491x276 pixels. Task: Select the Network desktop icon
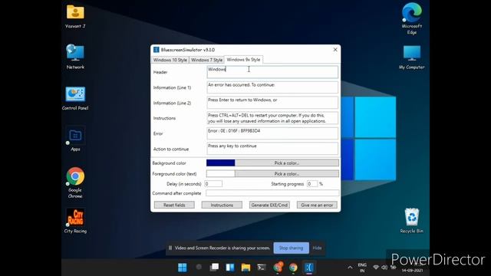pyautogui.click(x=75, y=57)
